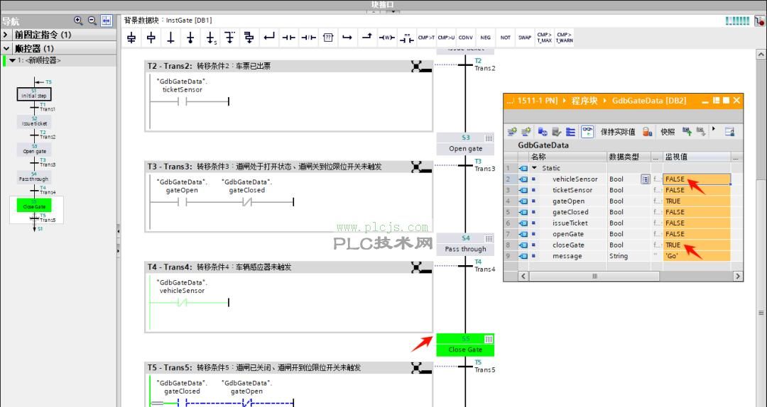This screenshot has width=767, height=407.
Task: Collapse T3 - Trans3 transition network
Action: click(421, 167)
